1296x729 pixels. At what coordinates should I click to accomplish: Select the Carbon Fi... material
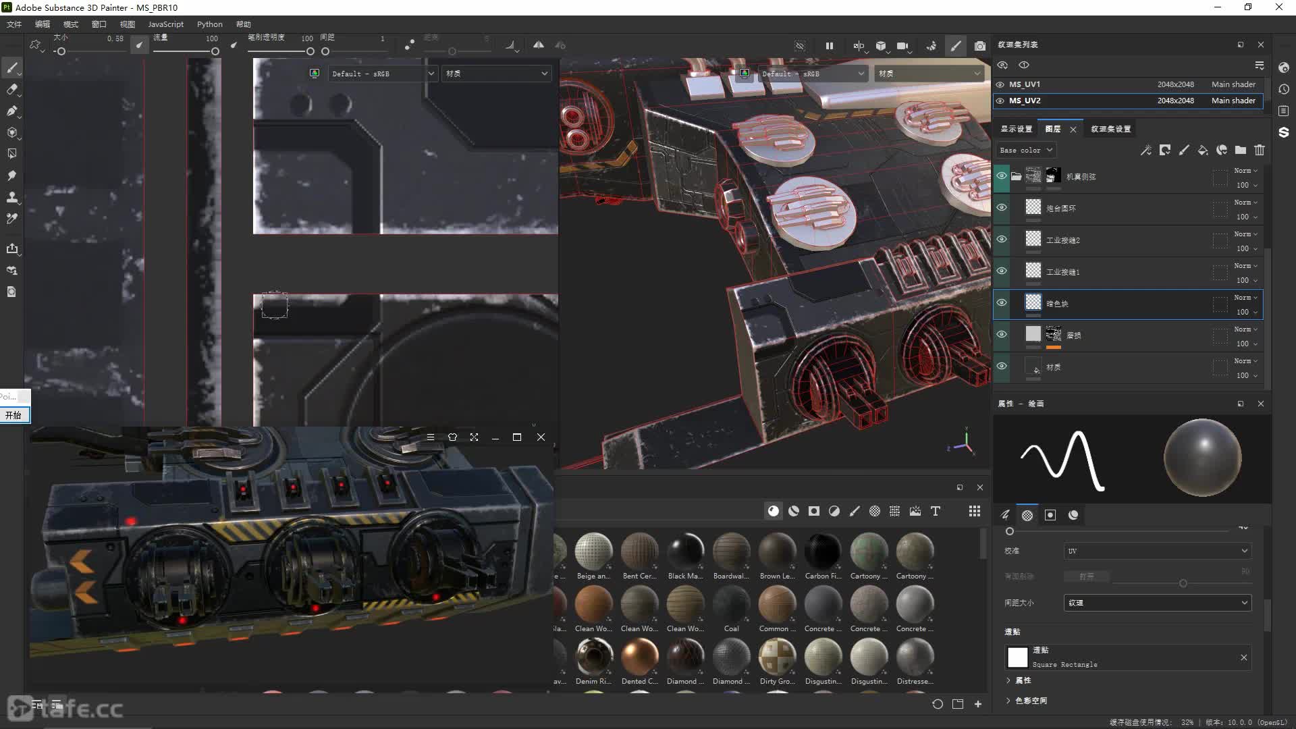click(823, 556)
